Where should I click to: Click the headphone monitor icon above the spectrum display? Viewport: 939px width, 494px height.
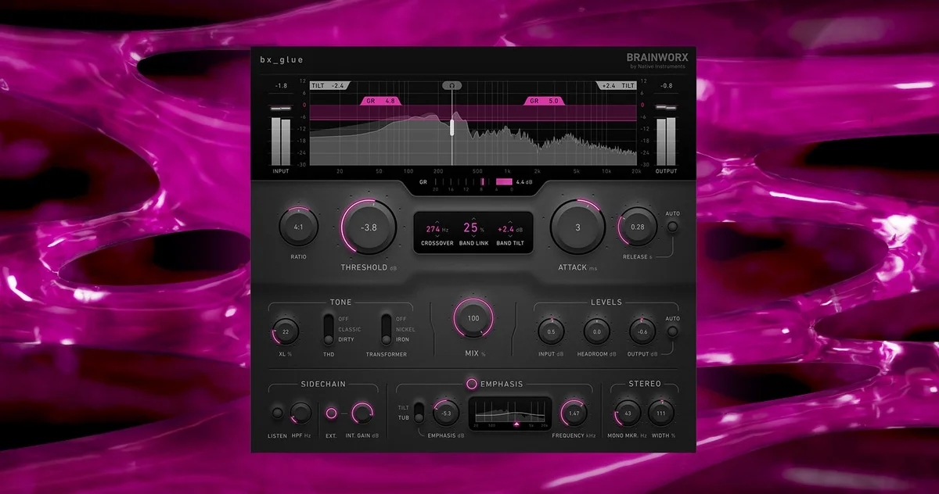451,85
